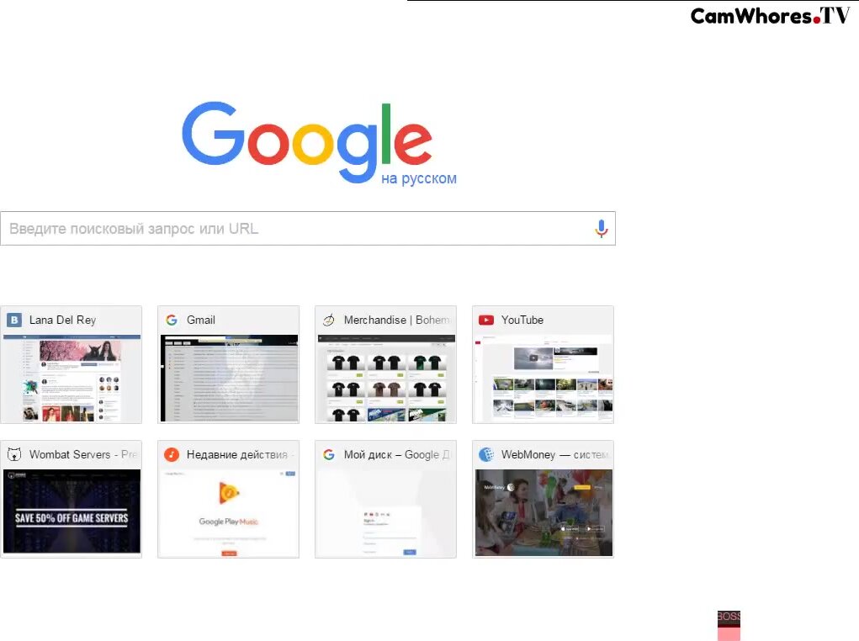Click the WebMoney globe favicon
This screenshot has height=641, width=859.
point(486,454)
